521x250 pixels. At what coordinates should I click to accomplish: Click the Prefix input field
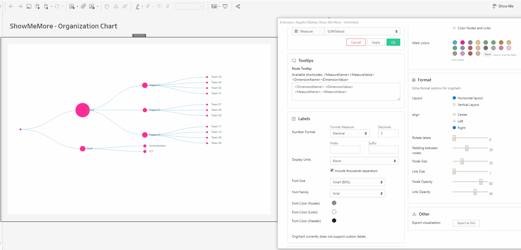[x=345, y=149]
